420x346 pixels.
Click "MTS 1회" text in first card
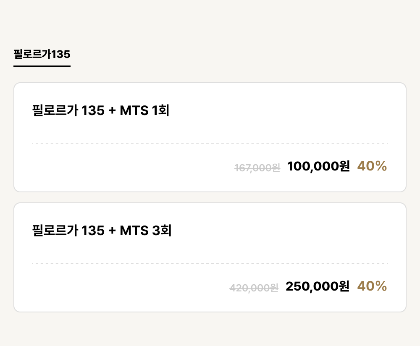(144, 110)
